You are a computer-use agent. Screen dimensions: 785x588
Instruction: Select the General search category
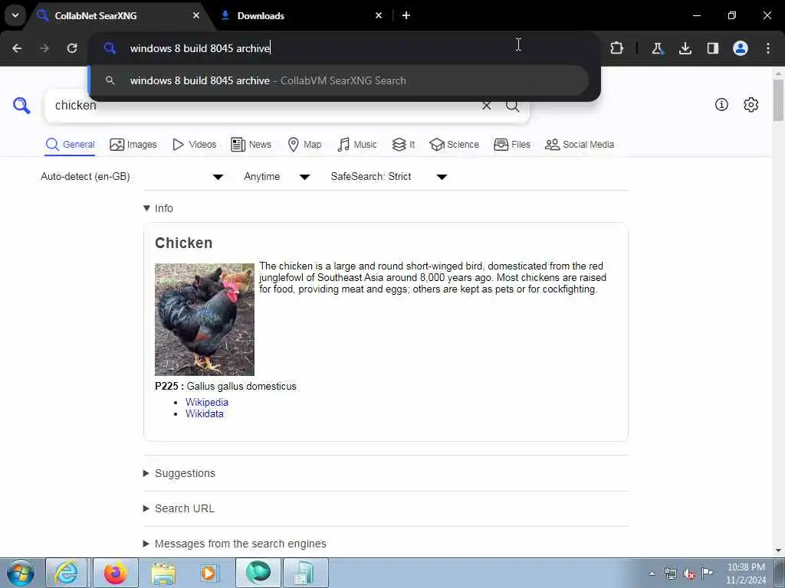click(70, 145)
